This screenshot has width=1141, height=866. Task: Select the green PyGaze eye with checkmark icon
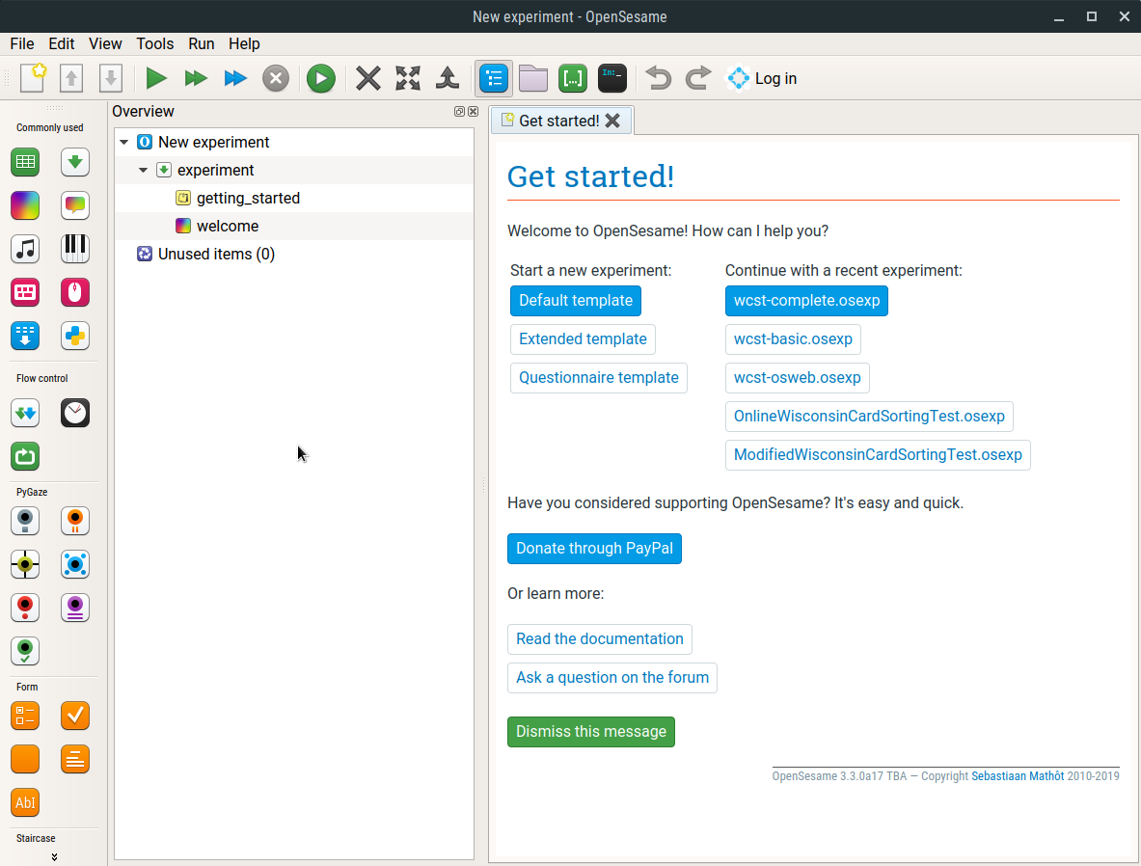pyautogui.click(x=25, y=651)
